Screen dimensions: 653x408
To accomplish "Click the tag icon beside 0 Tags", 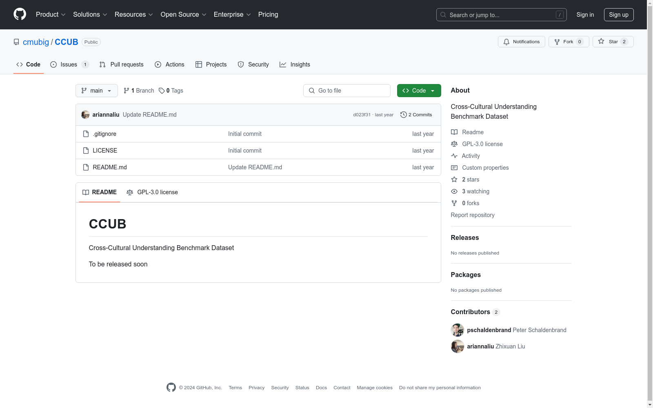I will (x=162, y=91).
